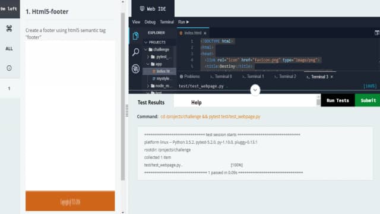Collapse the app folder
The image size is (380, 214).
click(x=148, y=64)
